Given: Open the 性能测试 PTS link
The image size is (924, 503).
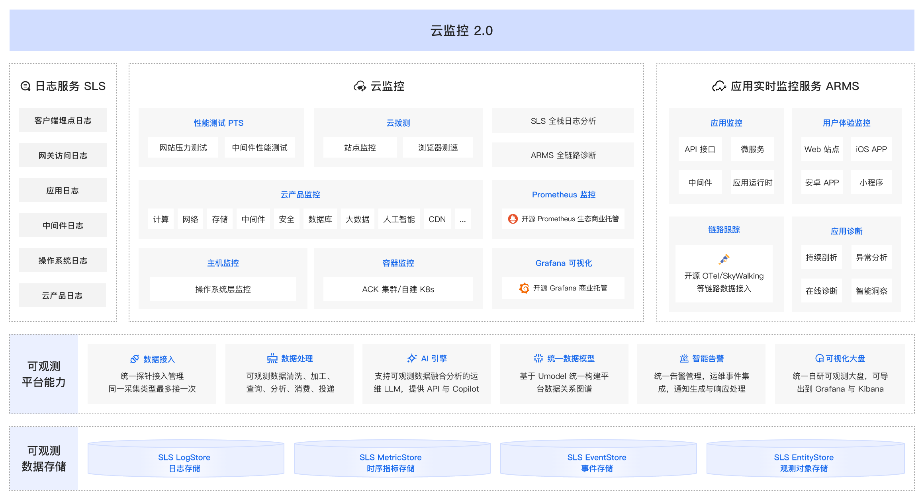Looking at the screenshot, I should (x=218, y=123).
